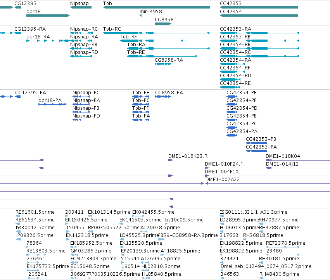
Task: Click EST AT20038.5prime
Action: click(144, 232)
